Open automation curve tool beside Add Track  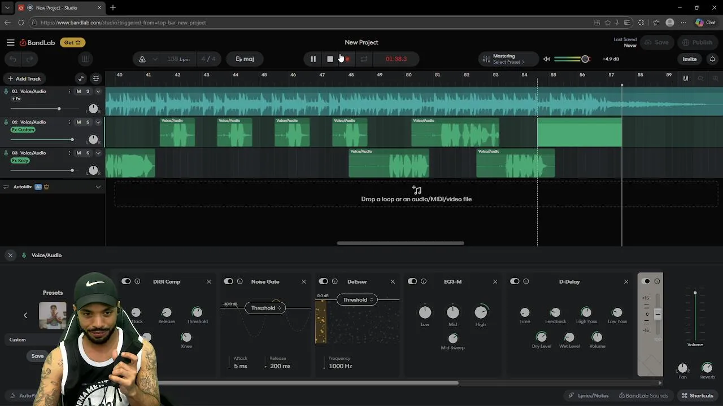[81, 78]
